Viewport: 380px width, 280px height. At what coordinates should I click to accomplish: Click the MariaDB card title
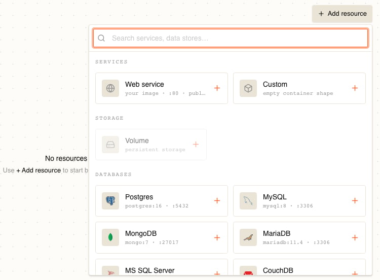(x=277, y=233)
